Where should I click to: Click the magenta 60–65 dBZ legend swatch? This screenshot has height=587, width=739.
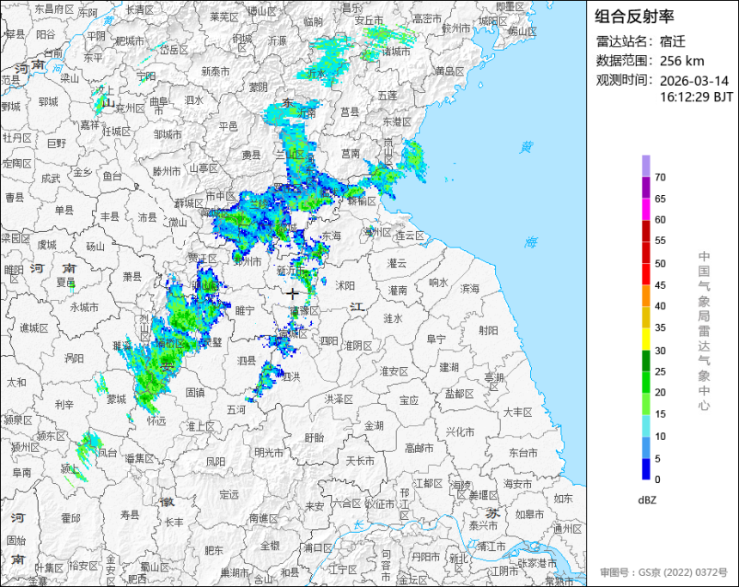point(645,210)
